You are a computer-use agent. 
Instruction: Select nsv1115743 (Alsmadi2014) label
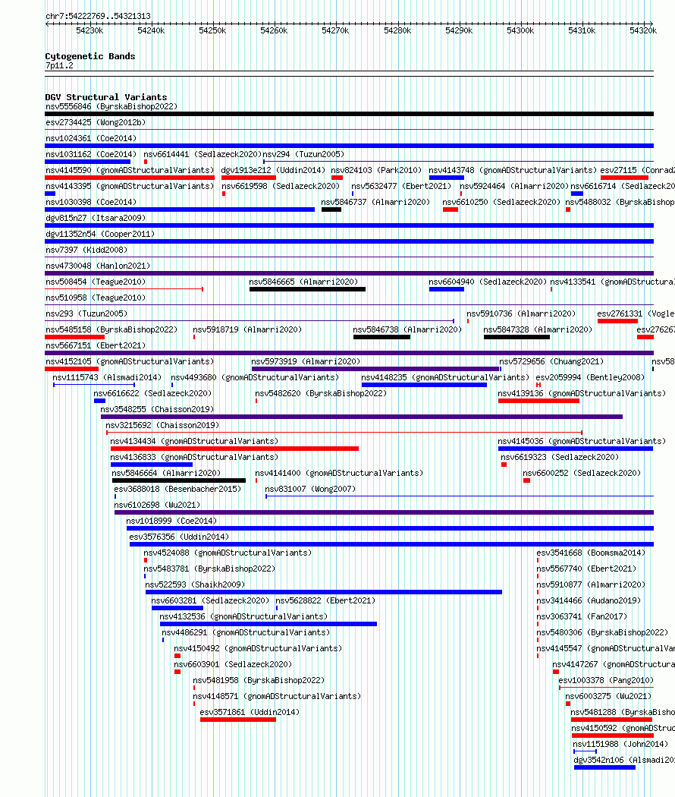point(107,377)
